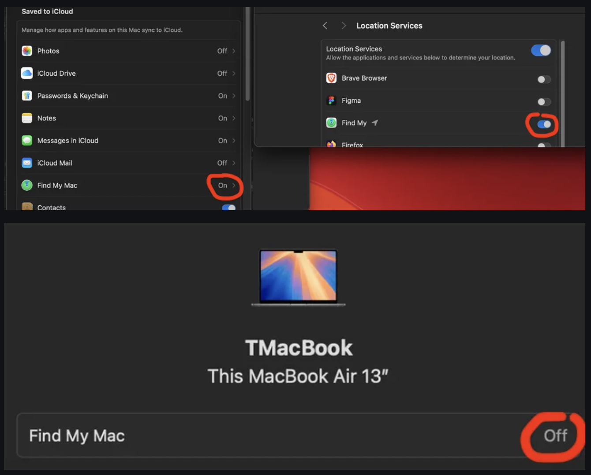Open Find My Mac row chevron
Screen dimensions: 591x475
234,186
